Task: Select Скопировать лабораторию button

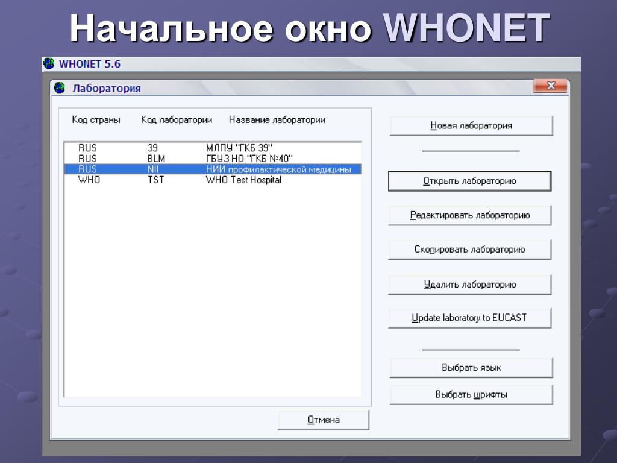Action: point(469,250)
